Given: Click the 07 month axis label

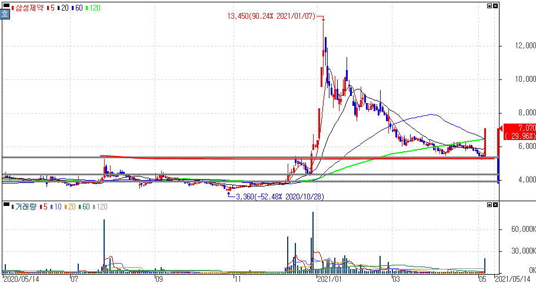Looking at the screenshot, I should pos(74,279).
